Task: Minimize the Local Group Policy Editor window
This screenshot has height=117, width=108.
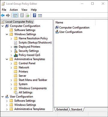Action: click(x=82, y=4)
